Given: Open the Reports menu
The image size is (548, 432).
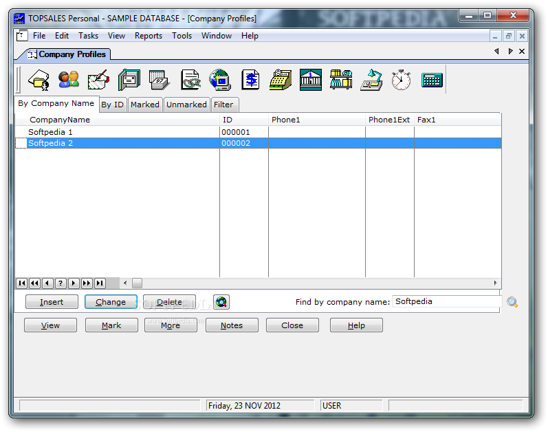Looking at the screenshot, I should [149, 36].
